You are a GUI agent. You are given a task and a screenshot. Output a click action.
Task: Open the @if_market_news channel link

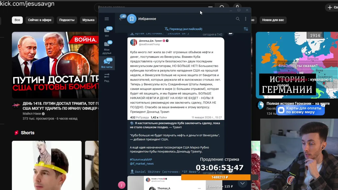click(x=142, y=164)
